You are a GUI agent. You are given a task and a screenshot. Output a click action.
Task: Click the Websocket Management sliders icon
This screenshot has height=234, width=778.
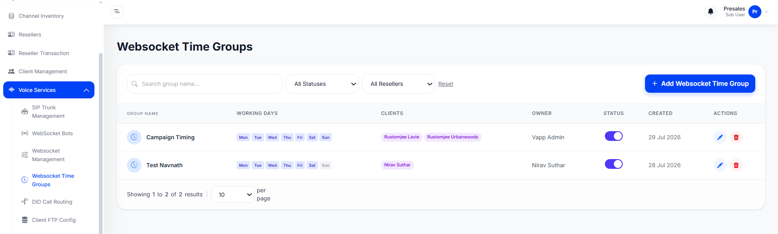25,155
